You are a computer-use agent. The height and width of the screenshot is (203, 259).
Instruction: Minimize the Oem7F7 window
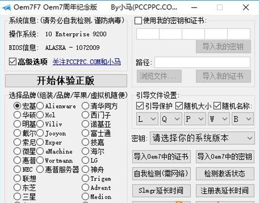pyautogui.click(x=194, y=7)
